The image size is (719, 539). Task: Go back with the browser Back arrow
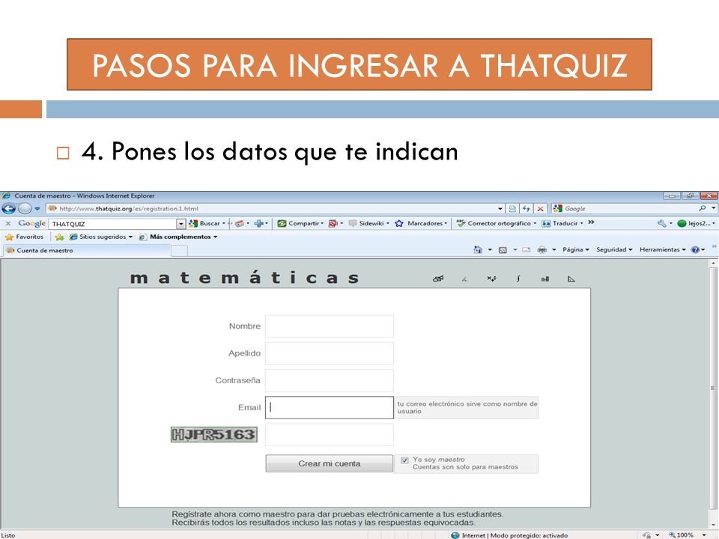(x=8, y=209)
